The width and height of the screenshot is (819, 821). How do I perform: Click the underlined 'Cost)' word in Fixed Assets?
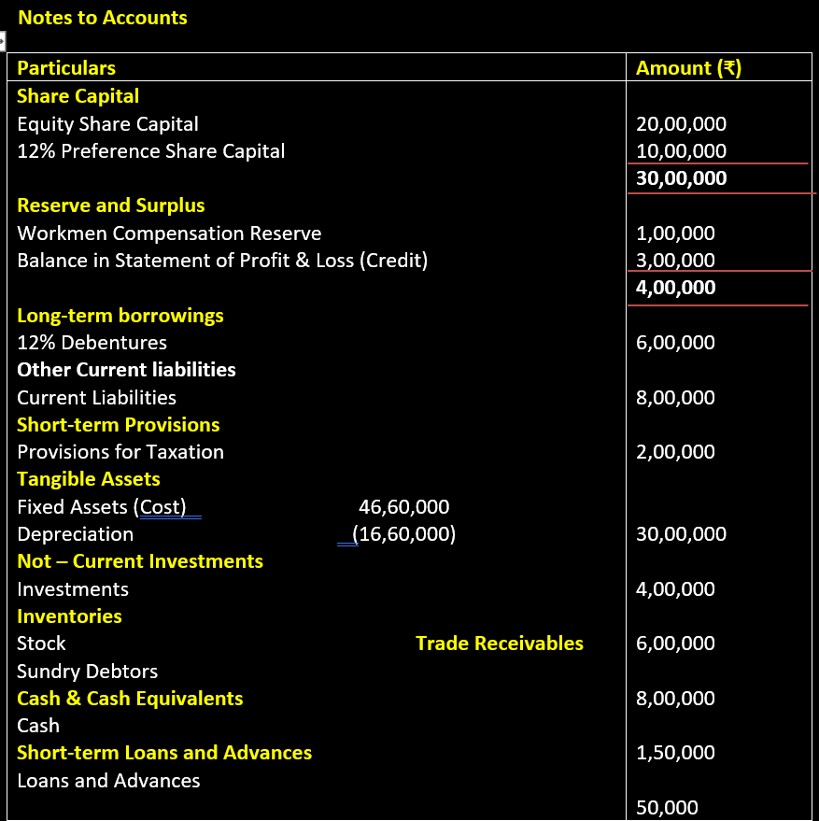click(163, 507)
